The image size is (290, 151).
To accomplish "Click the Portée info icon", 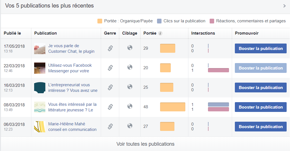I will pyautogui.click(x=160, y=33).
